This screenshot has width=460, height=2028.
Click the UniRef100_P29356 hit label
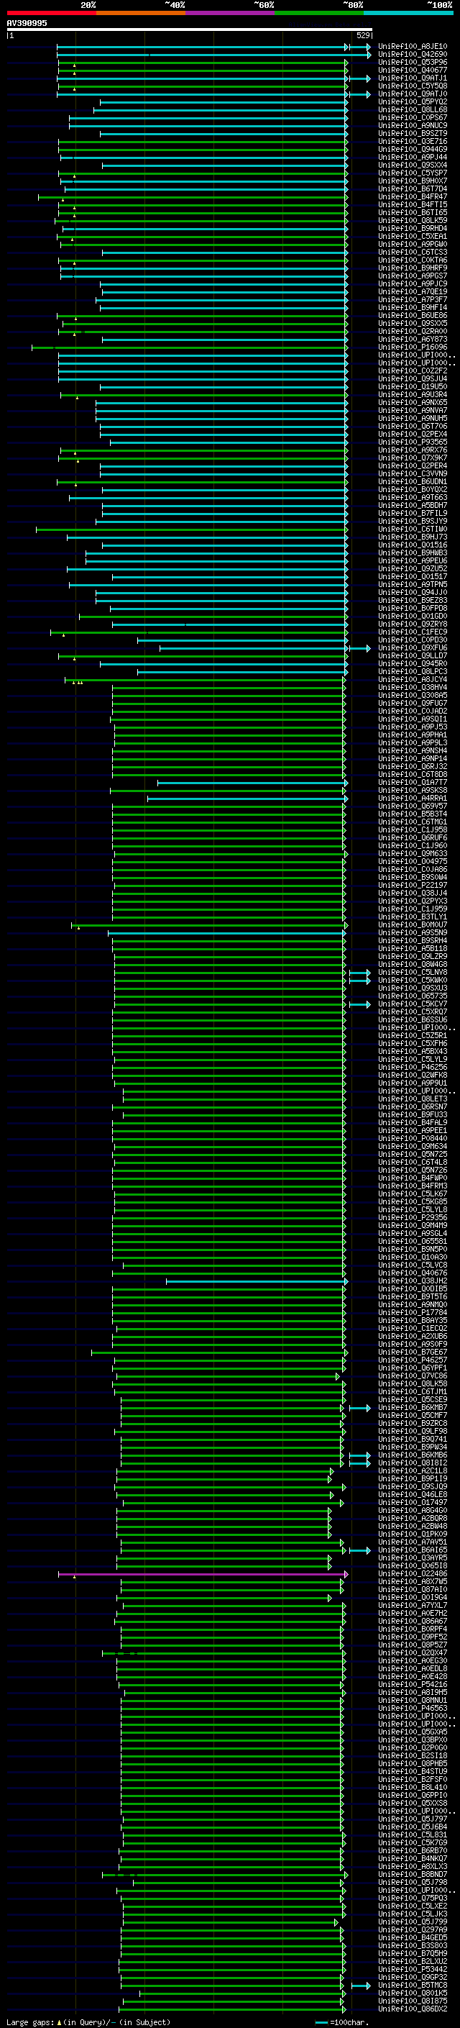click(x=413, y=1217)
